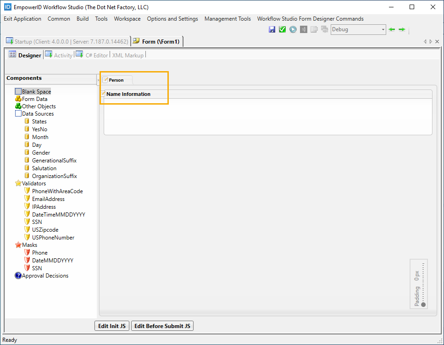Collapse the Components panel splitter arrow
444x345 pixels.
[98, 80]
